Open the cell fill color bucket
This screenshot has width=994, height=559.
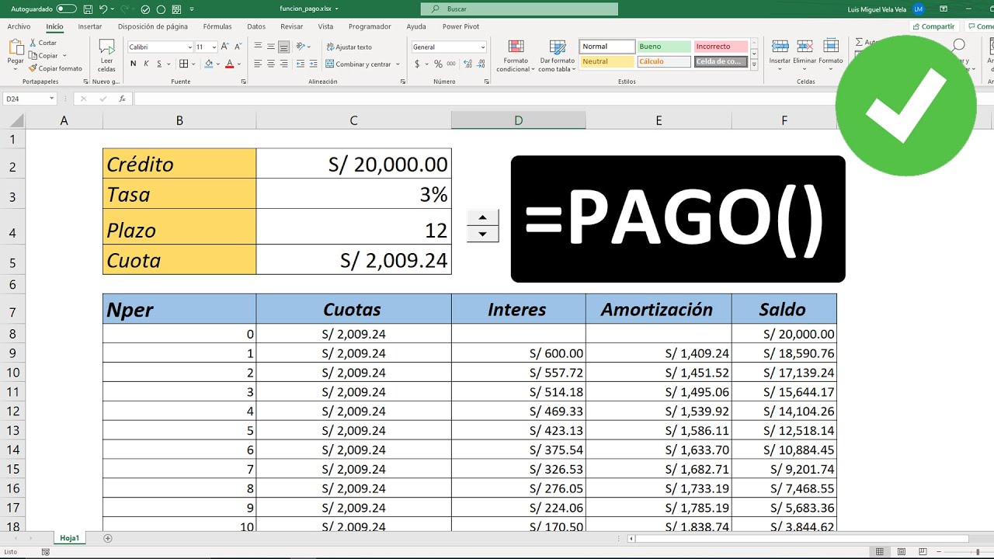(x=209, y=64)
